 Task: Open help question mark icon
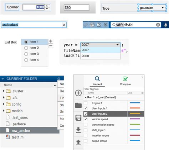[x=99, y=25]
